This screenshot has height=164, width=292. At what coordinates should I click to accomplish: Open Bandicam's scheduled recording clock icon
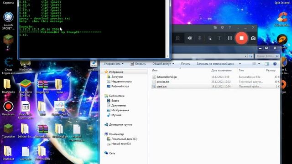click(x=222, y=27)
